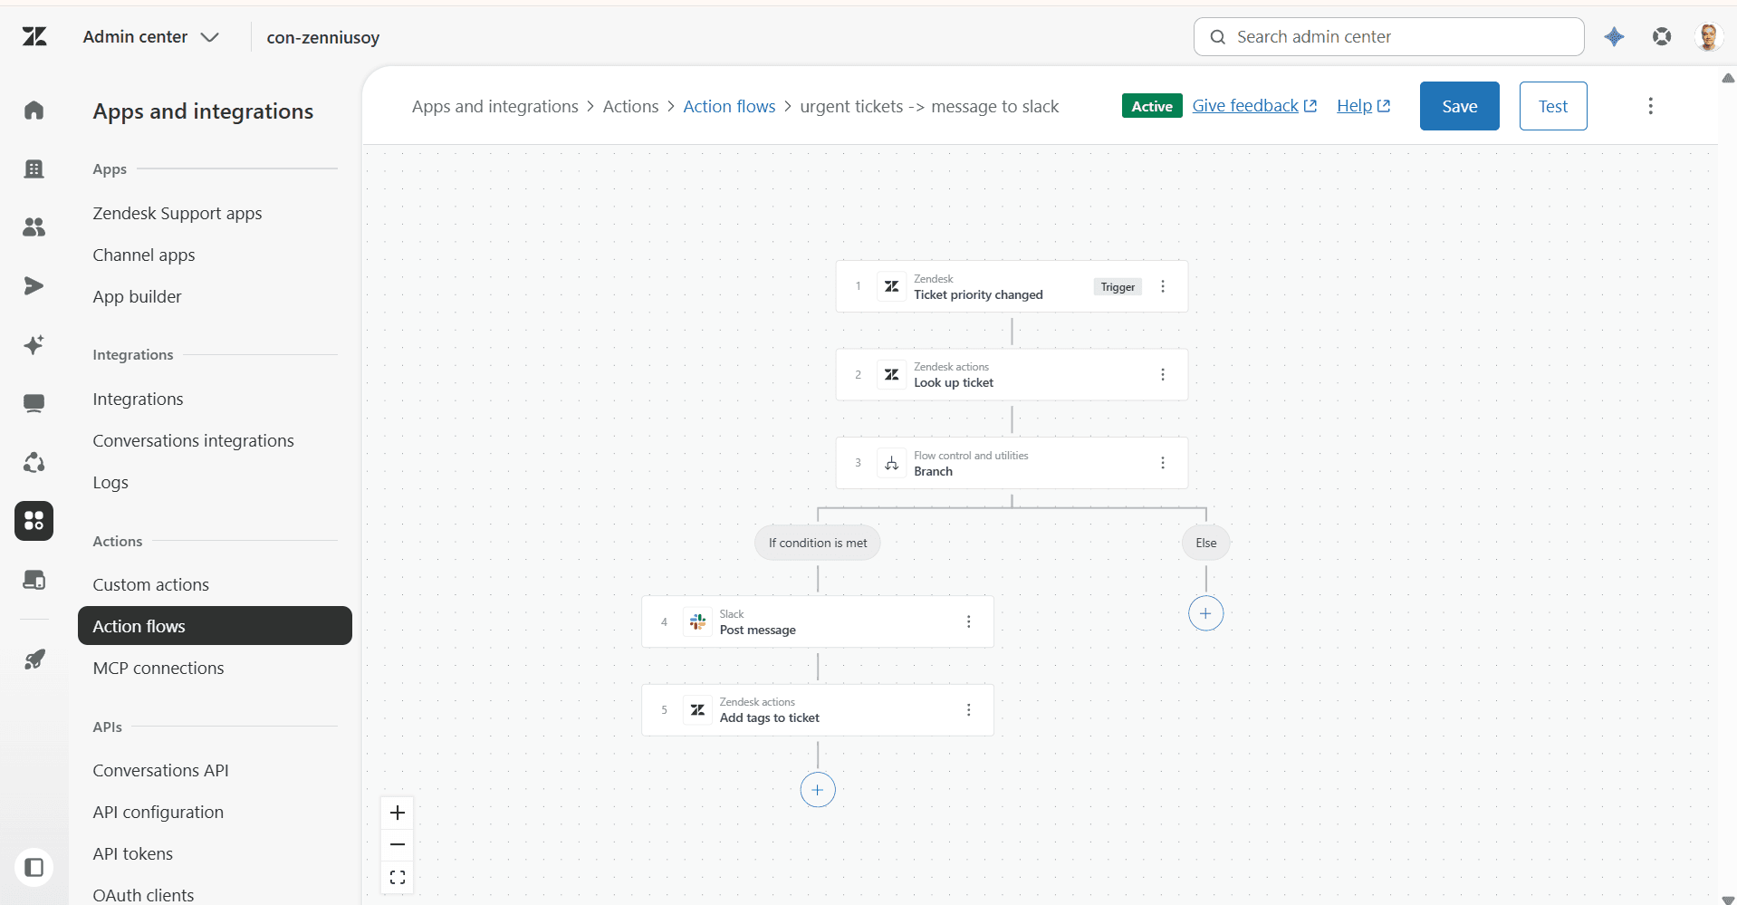Viewport: 1737px width, 905px height.
Task: Add a step after Add tags to ticket
Action: 818,790
